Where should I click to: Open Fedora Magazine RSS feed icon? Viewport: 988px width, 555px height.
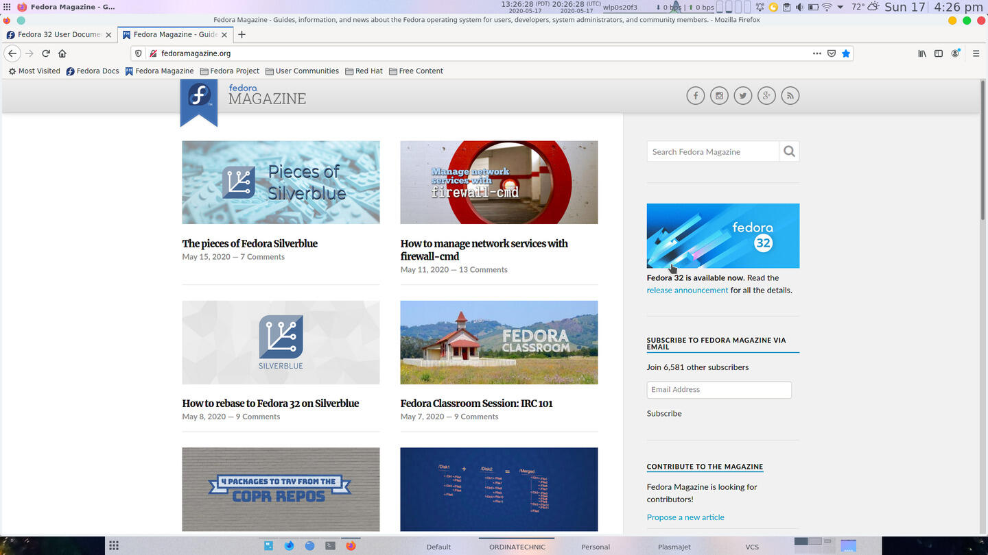pyautogui.click(x=790, y=96)
